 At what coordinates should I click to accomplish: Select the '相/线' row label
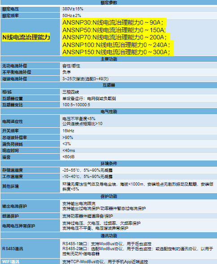(x=7, y=92)
